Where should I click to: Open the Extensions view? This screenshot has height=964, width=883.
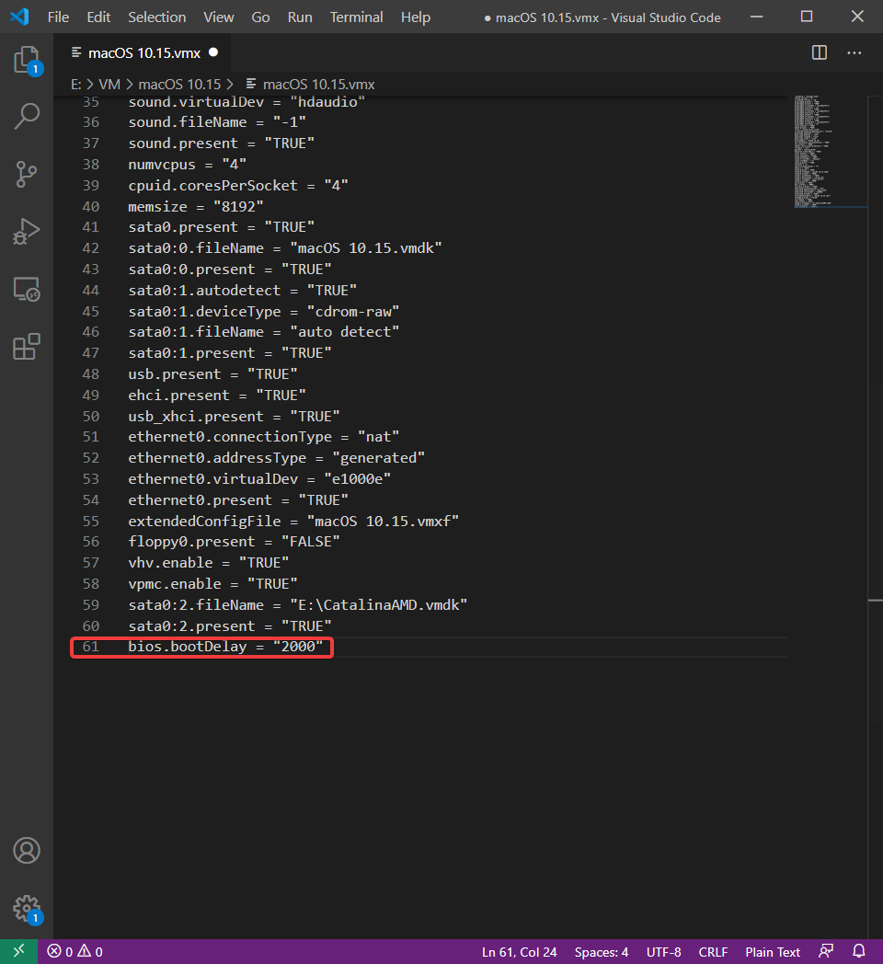pos(27,347)
